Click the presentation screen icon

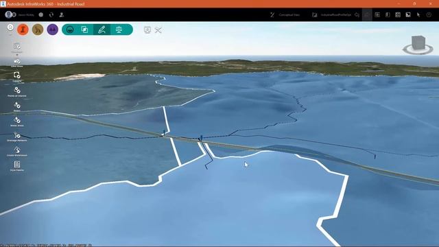click(x=147, y=30)
